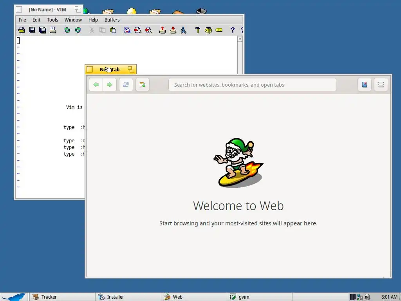Click the Web window zoom button
This screenshot has height=301, width=401.
coord(131,69)
